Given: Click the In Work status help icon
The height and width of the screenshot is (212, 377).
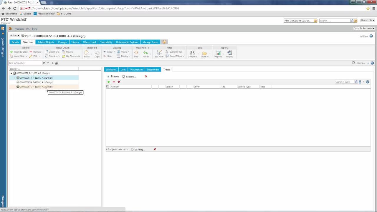Looking at the screenshot, I should 371,36.
